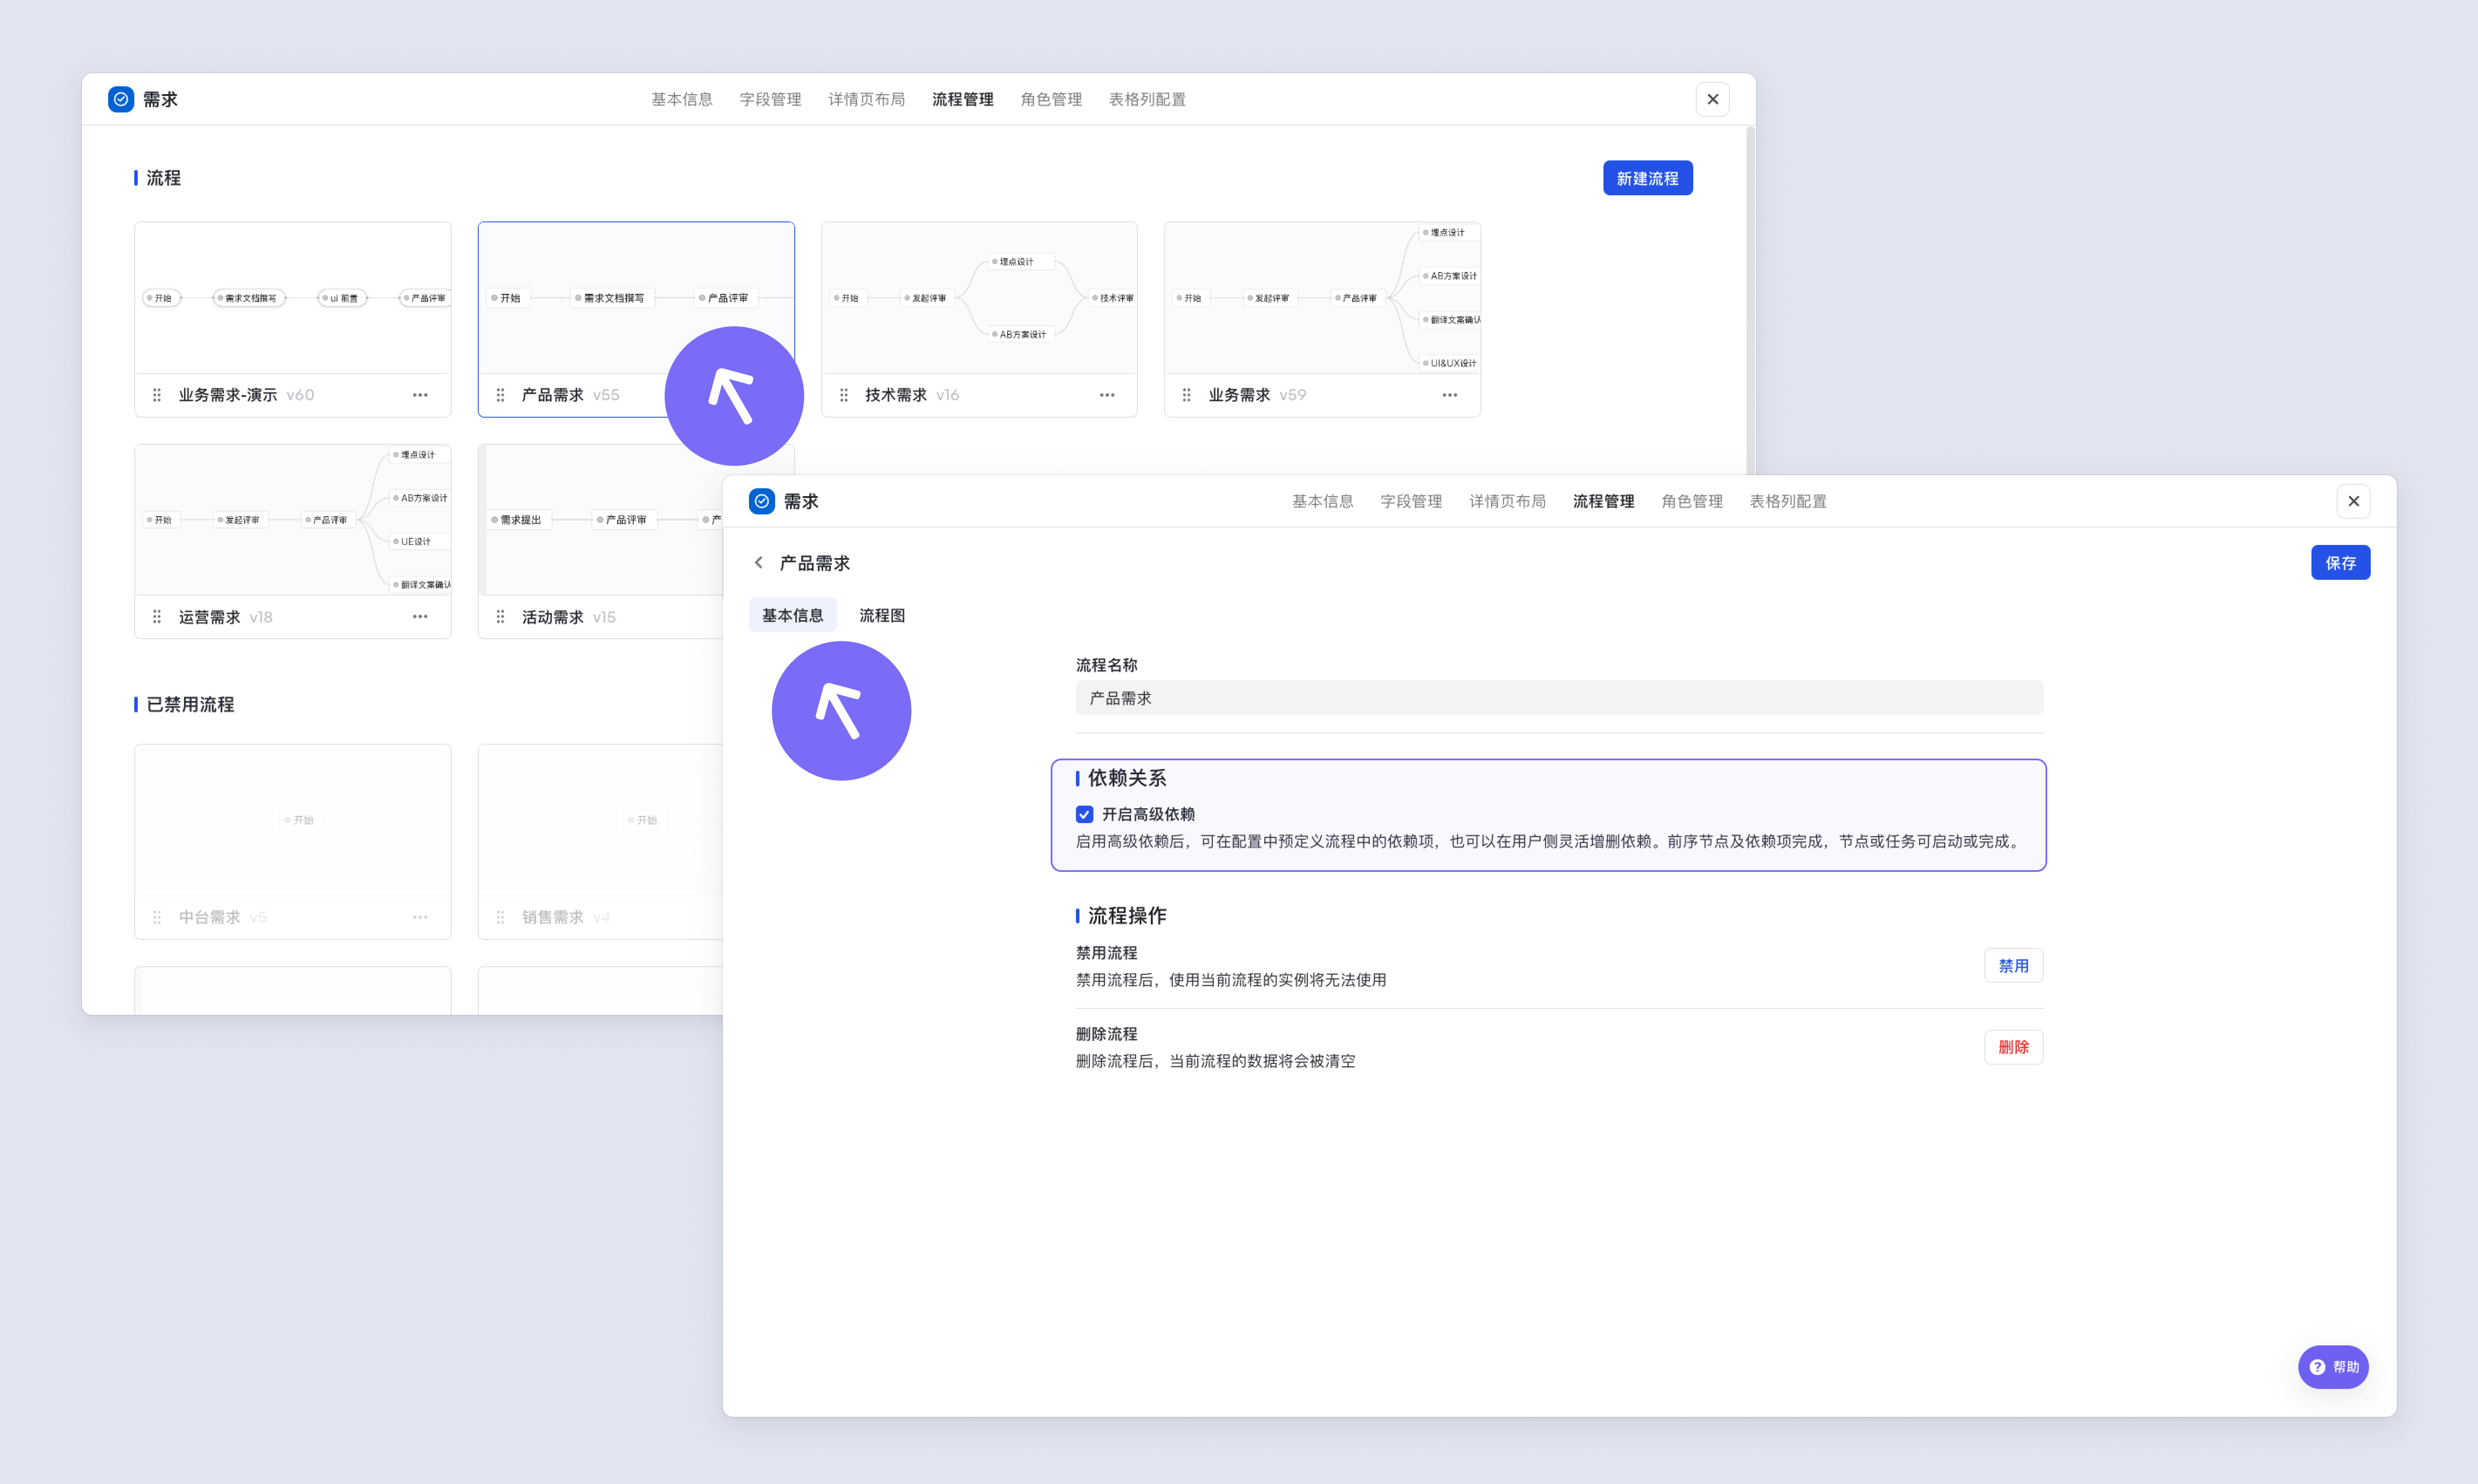Open 表格列配置 tab in back window header

click(1147, 99)
